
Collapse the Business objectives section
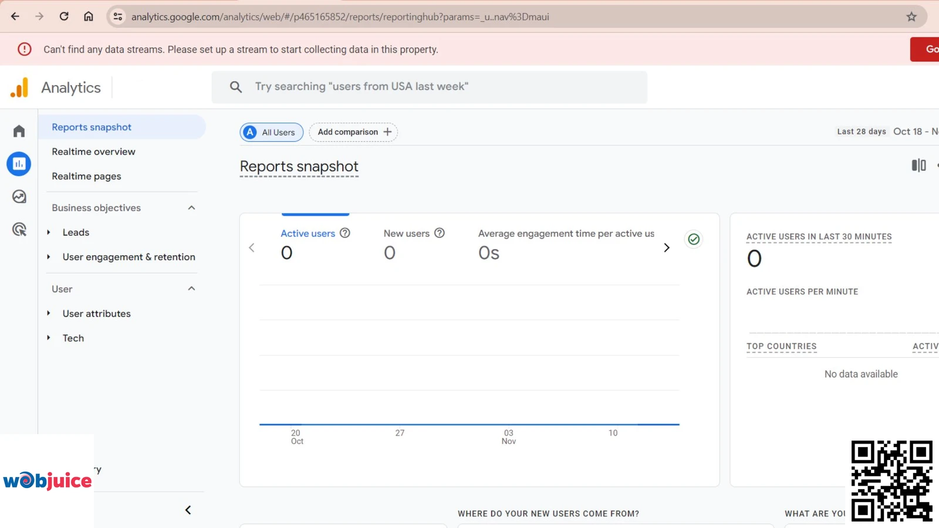click(191, 208)
